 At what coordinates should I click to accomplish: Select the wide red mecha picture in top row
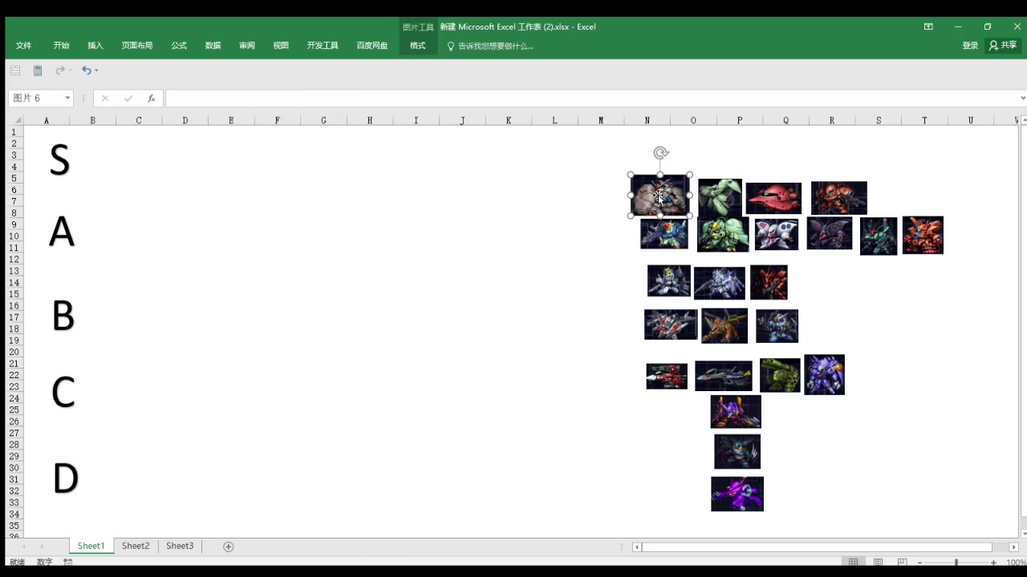coord(773,198)
